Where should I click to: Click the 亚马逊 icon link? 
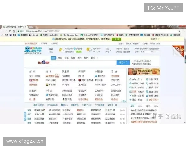67,99
